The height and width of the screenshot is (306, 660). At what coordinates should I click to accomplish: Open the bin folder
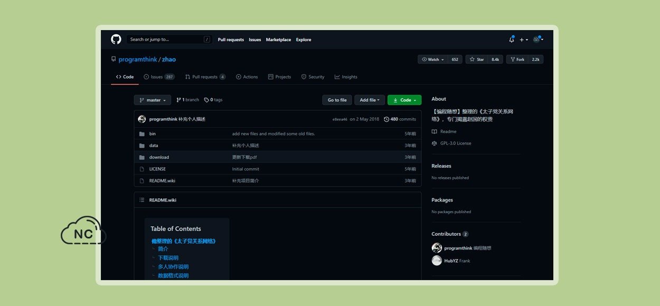coord(153,134)
